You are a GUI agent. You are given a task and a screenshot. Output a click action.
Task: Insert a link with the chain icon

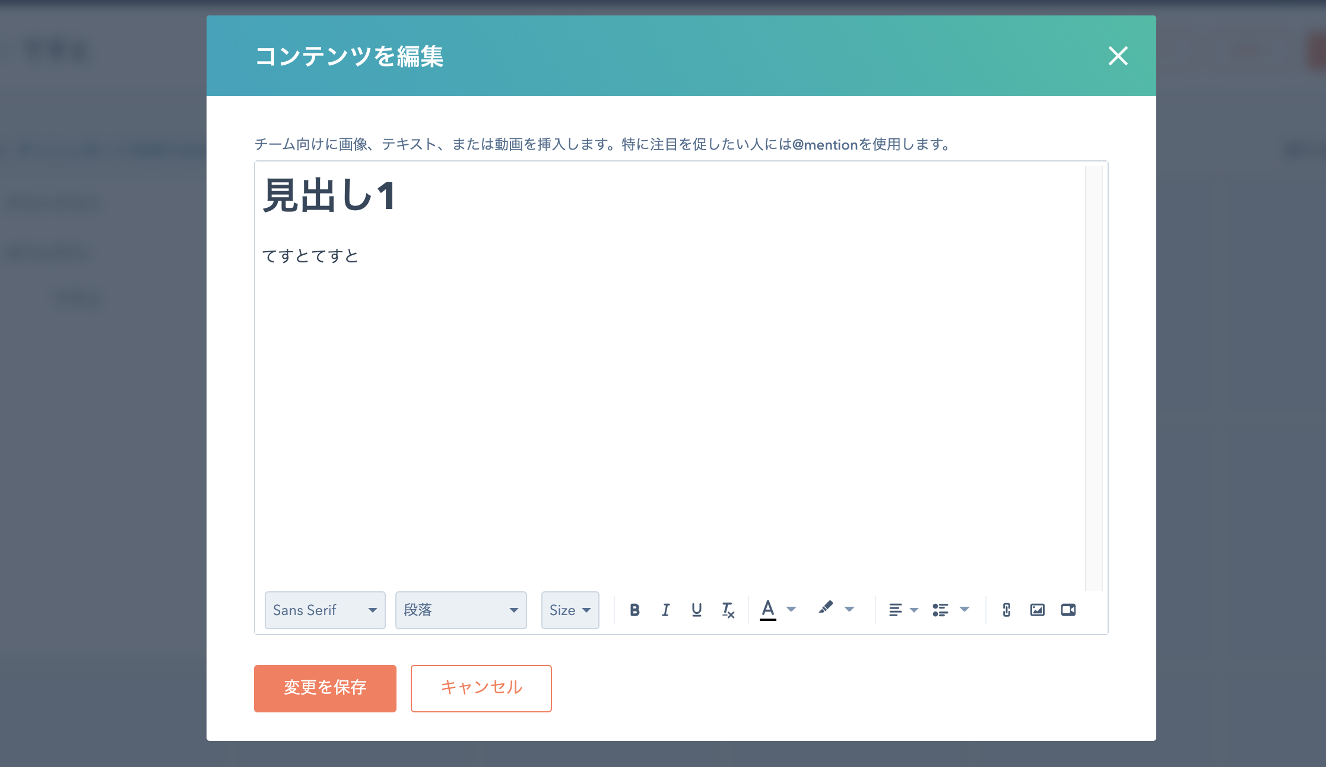click(x=1007, y=610)
